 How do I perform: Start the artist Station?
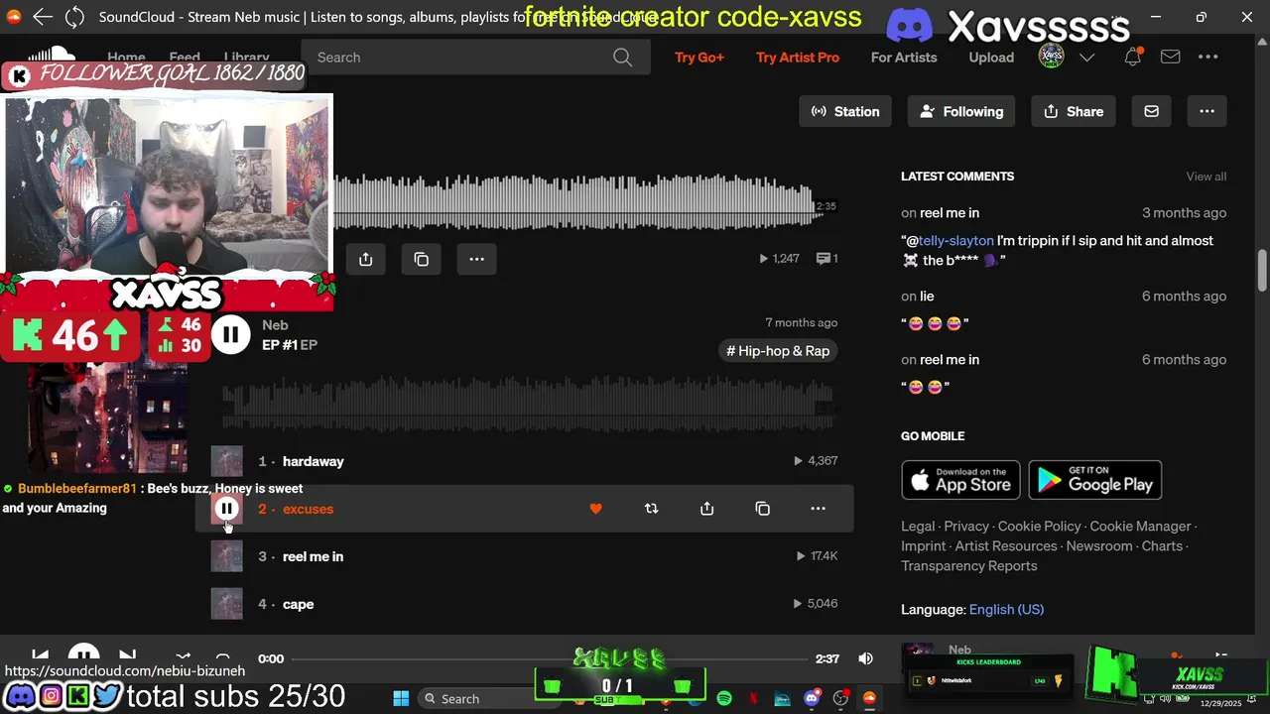pyautogui.click(x=845, y=111)
